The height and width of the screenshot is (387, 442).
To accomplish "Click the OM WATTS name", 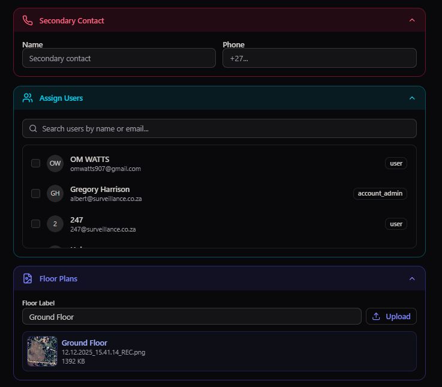I will (89, 160).
